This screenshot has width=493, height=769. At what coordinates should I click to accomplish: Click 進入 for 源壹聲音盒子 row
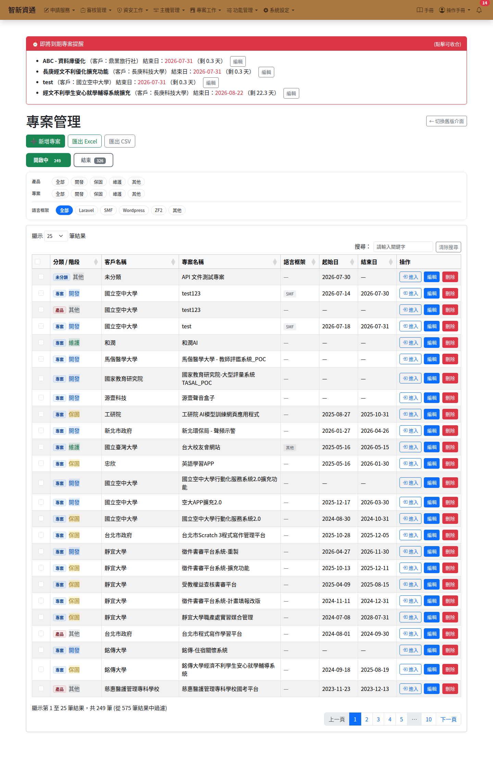(x=410, y=398)
